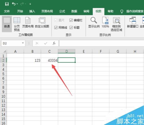Select row 14 header

pyautogui.click(x=3, y=114)
